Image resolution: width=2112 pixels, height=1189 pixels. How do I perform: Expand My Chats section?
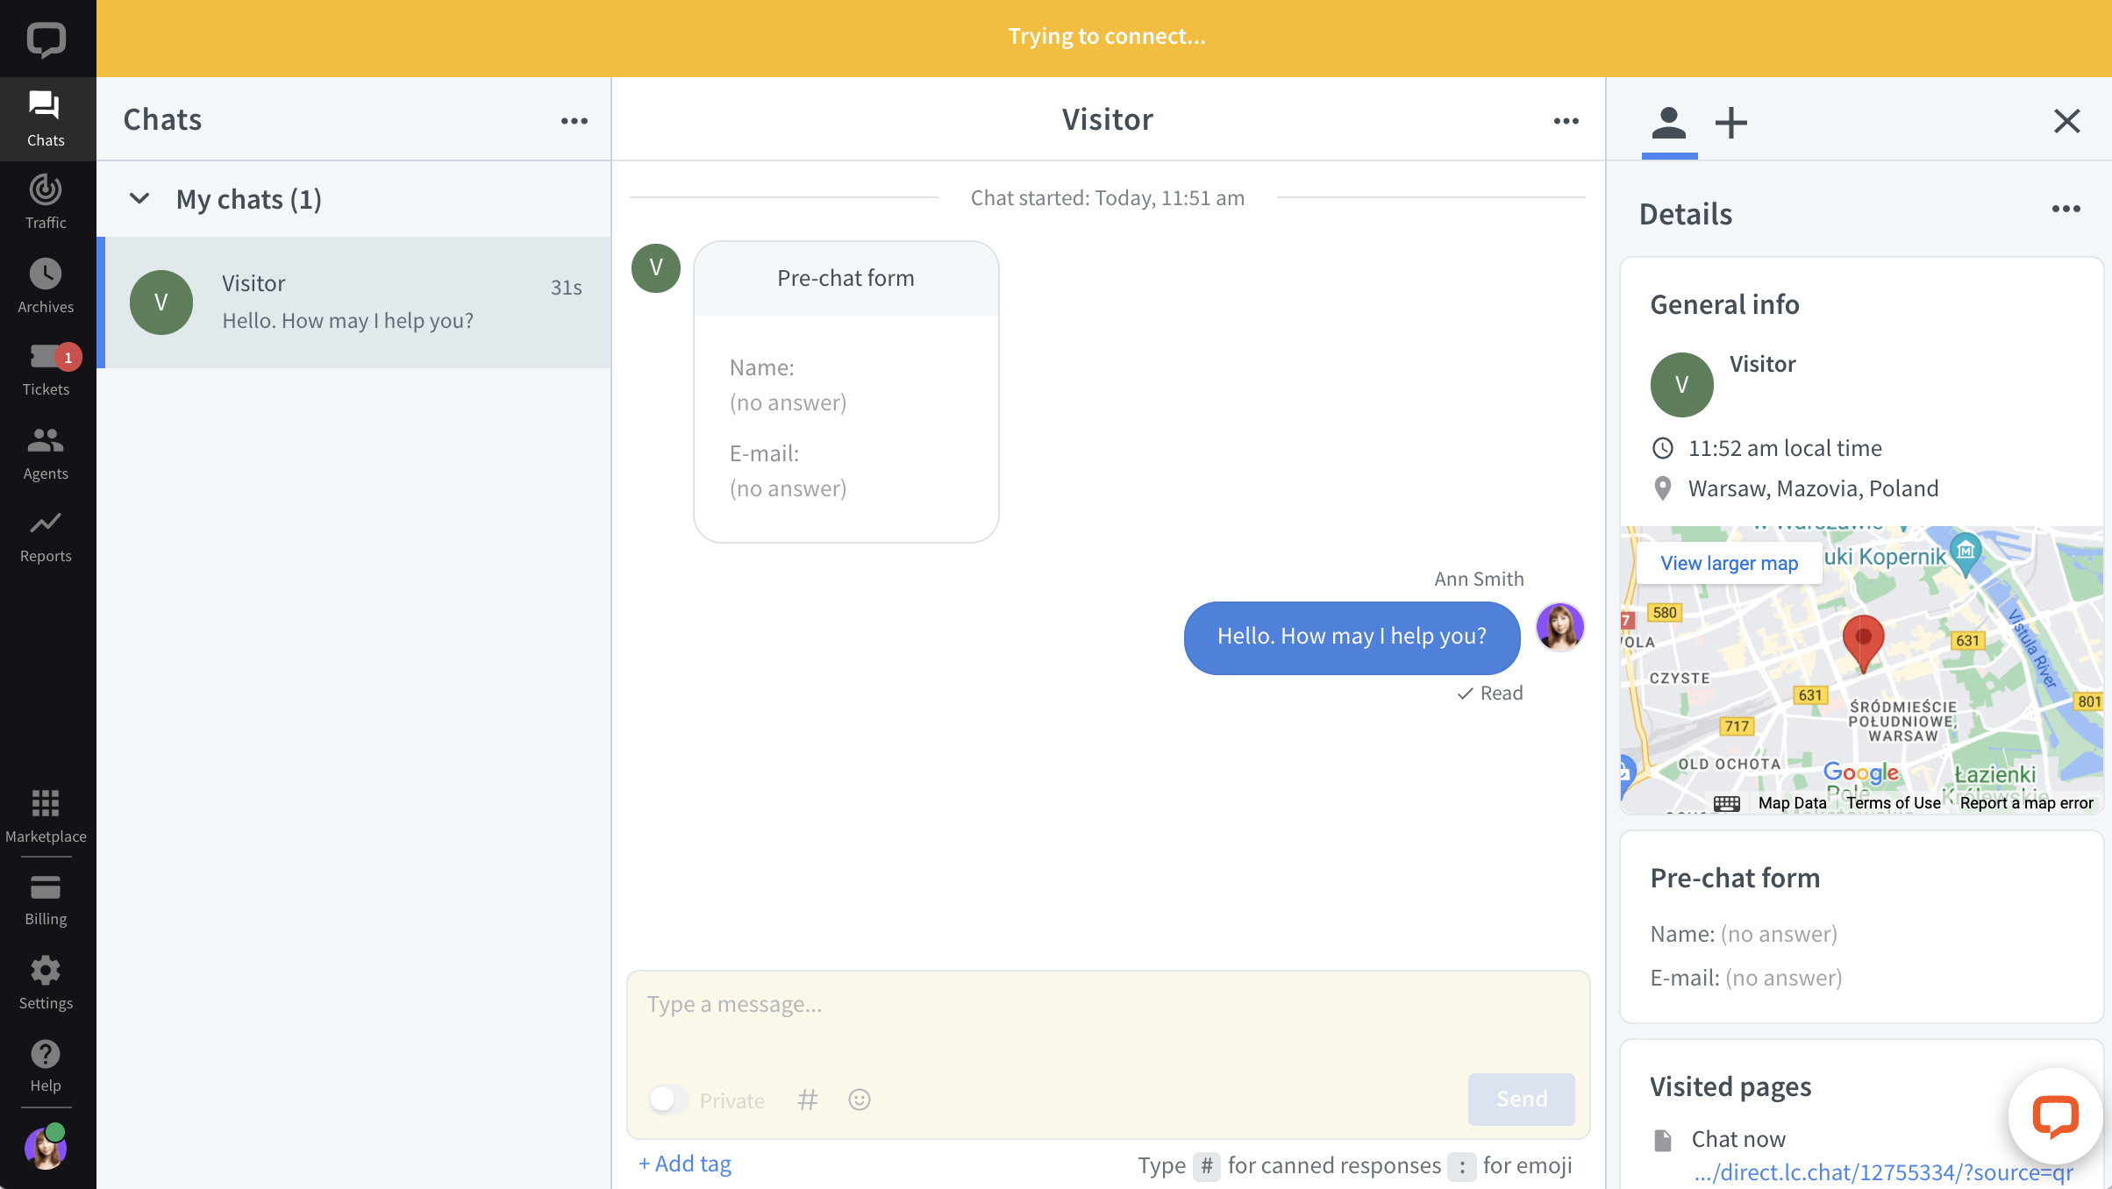(138, 197)
